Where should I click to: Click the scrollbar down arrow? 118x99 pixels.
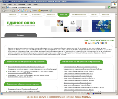pos(116,91)
